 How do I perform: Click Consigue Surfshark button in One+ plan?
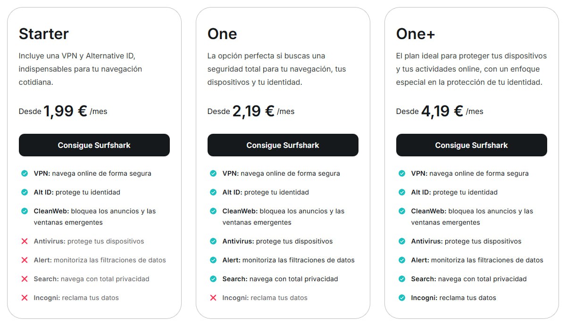[x=471, y=145]
